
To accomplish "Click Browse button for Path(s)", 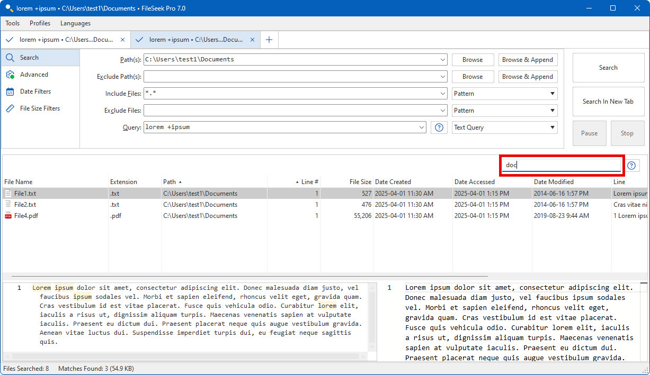I will pyautogui.click(x=473, y=60).
